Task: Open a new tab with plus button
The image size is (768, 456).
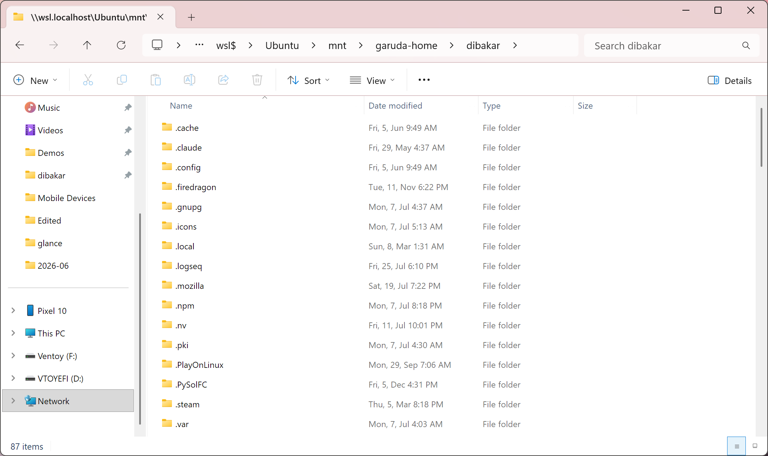Action: (x=191, y=17)
